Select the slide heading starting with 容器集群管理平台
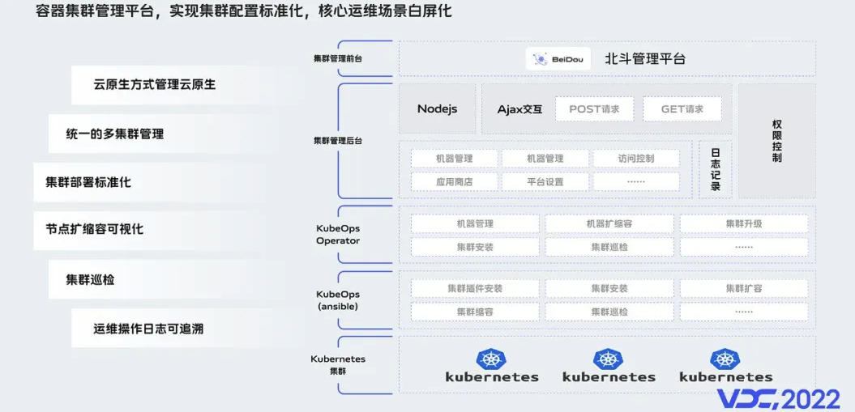The width and height of the screenshot is (855, 412). coord(244,11)
